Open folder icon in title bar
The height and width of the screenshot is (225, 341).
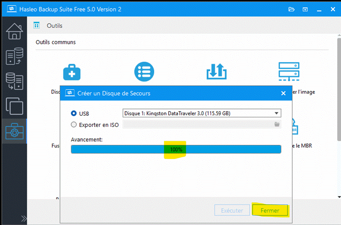291,9
